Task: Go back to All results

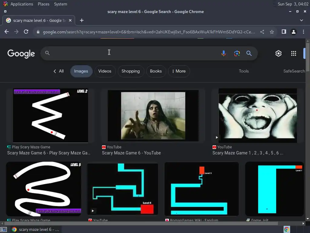Action: click(58, 71)
